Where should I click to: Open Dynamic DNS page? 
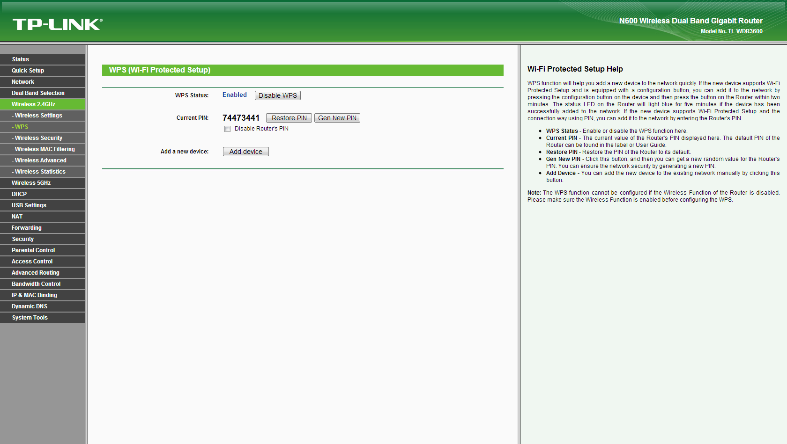(x=43, y=306)
